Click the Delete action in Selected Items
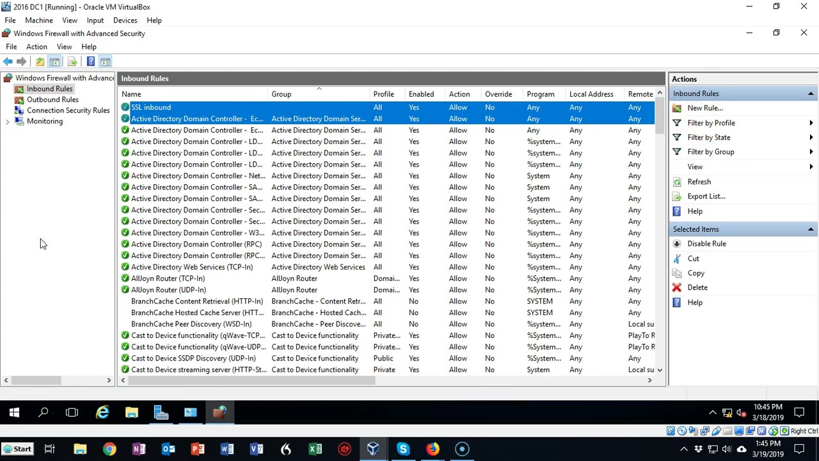 (x=697, y=287)
